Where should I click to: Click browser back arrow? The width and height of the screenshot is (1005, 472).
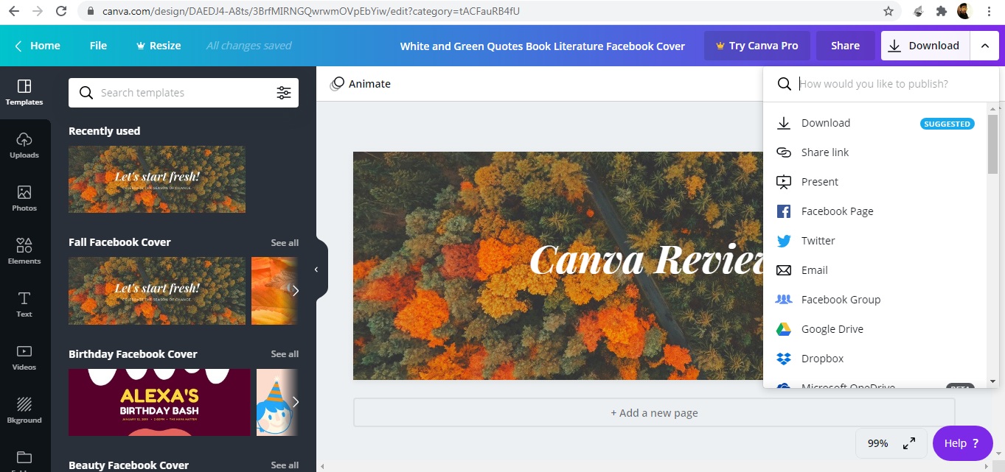tap(15, 11)
